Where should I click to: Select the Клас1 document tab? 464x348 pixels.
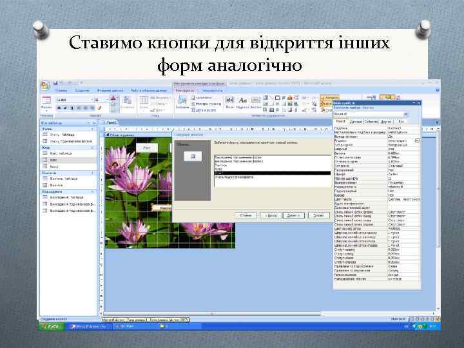tap(110, 122)
